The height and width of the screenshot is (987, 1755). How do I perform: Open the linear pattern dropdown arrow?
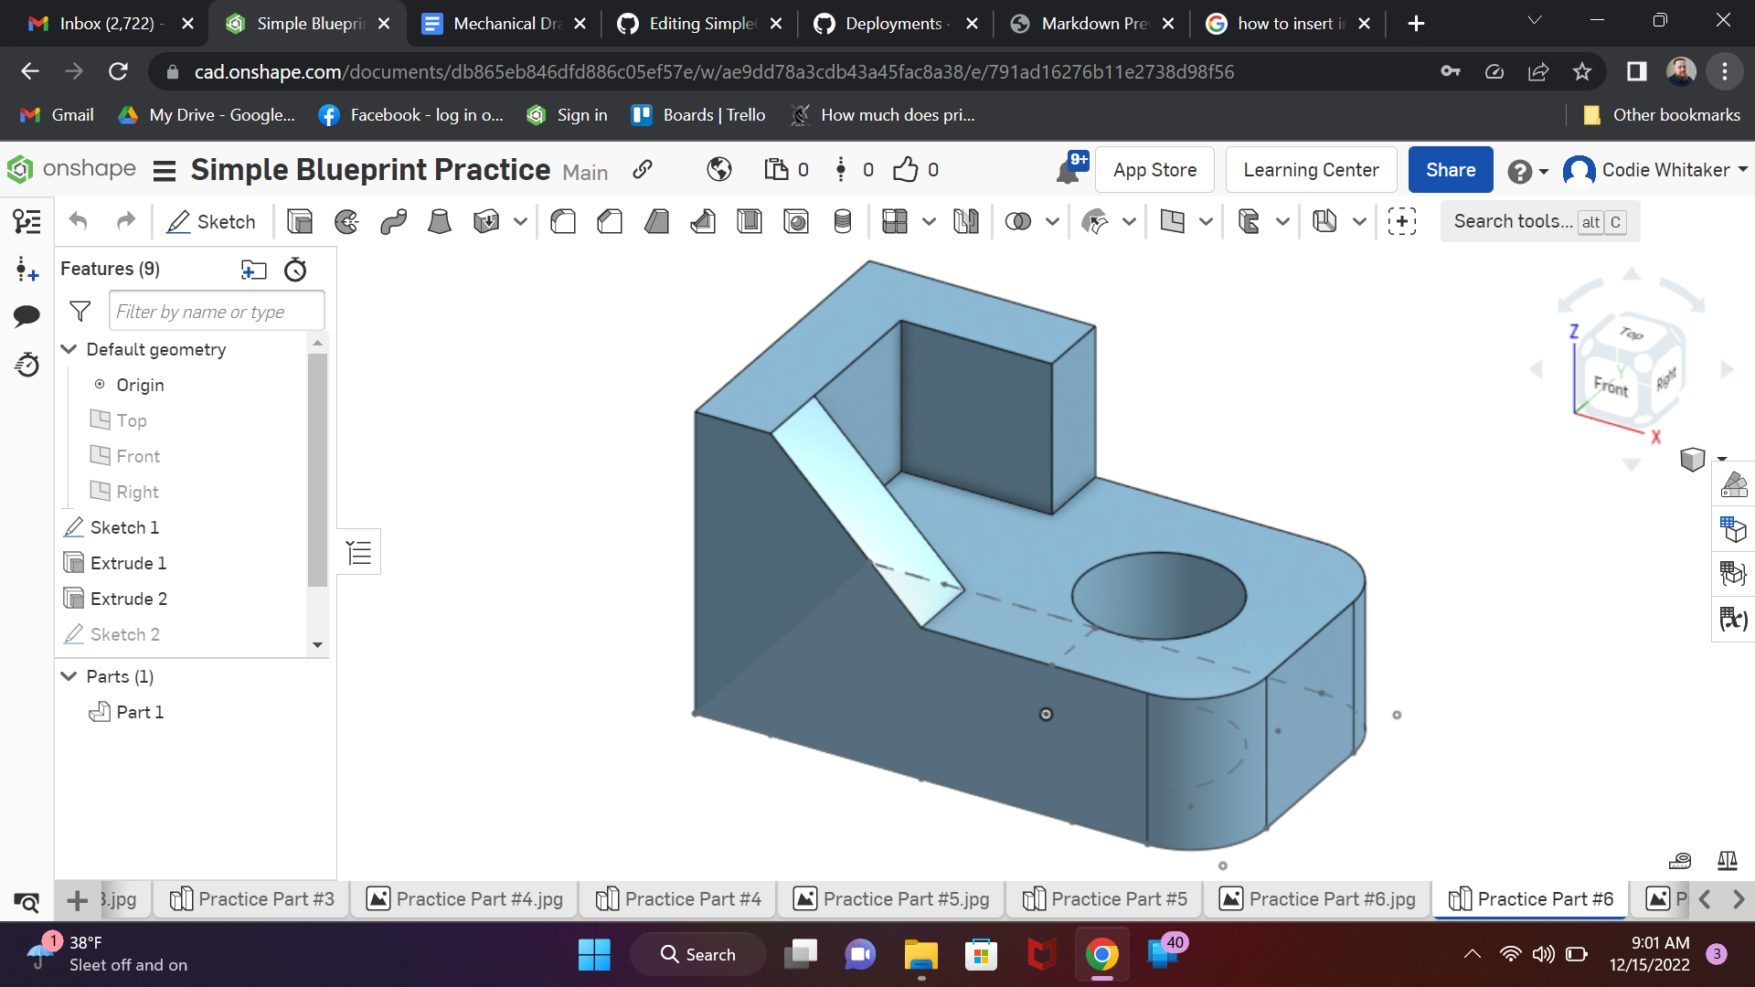tap(929, 221)
